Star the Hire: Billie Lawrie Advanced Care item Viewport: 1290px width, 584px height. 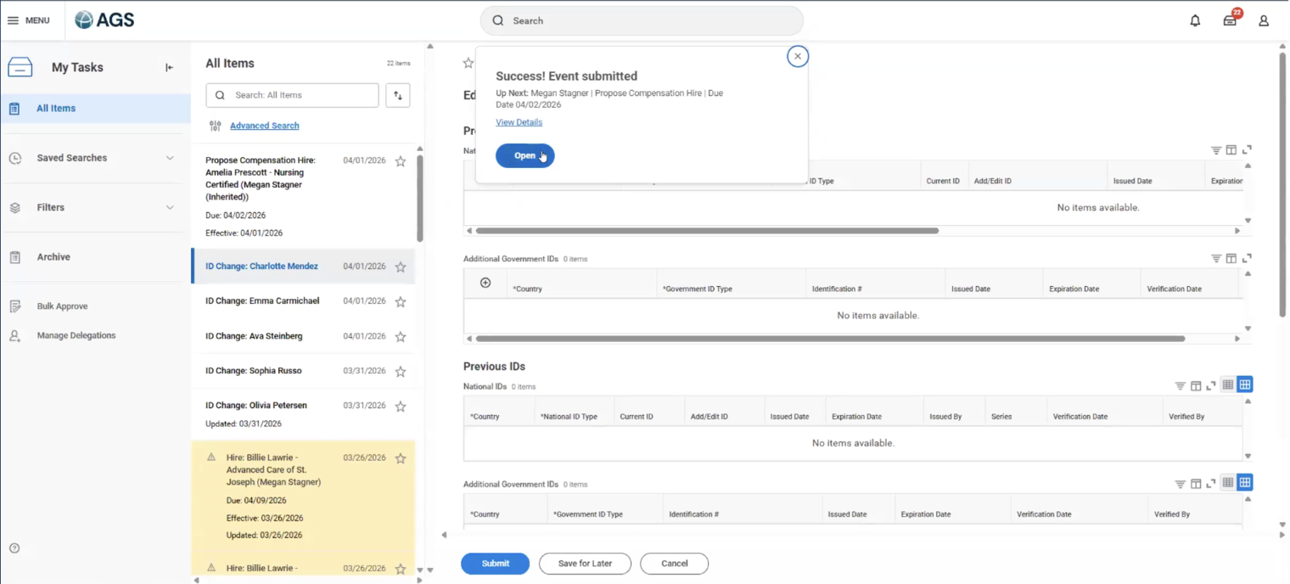pyautogui.click(x=401, y=458)
